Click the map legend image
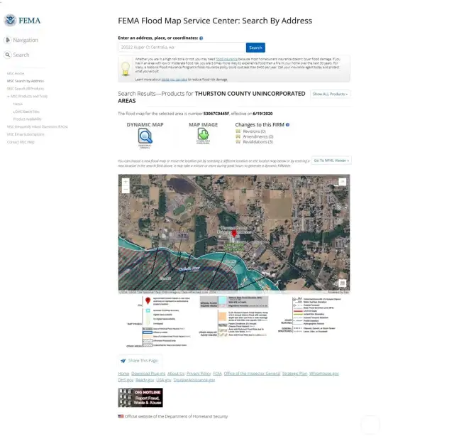 tap(234, 321)
